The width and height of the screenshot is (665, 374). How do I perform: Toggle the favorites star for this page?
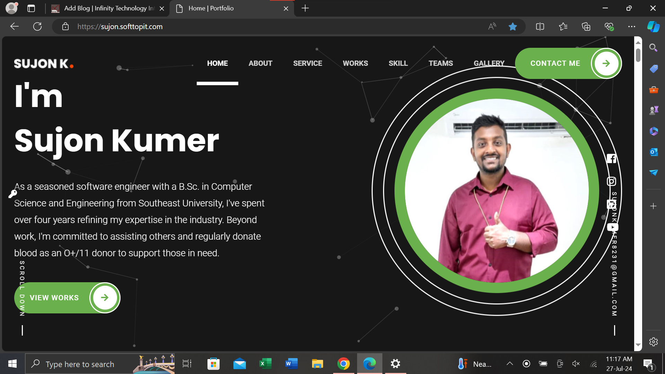tap(513, 26)
